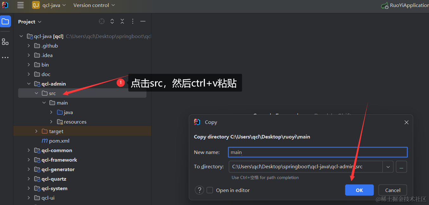Open the qcl-java project switcher

49,5
